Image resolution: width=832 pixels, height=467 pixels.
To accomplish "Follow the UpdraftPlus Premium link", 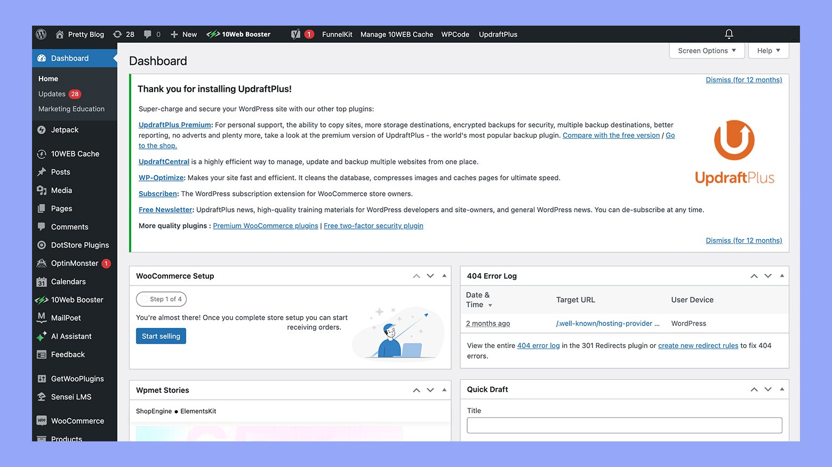I will tap(174, 125).
